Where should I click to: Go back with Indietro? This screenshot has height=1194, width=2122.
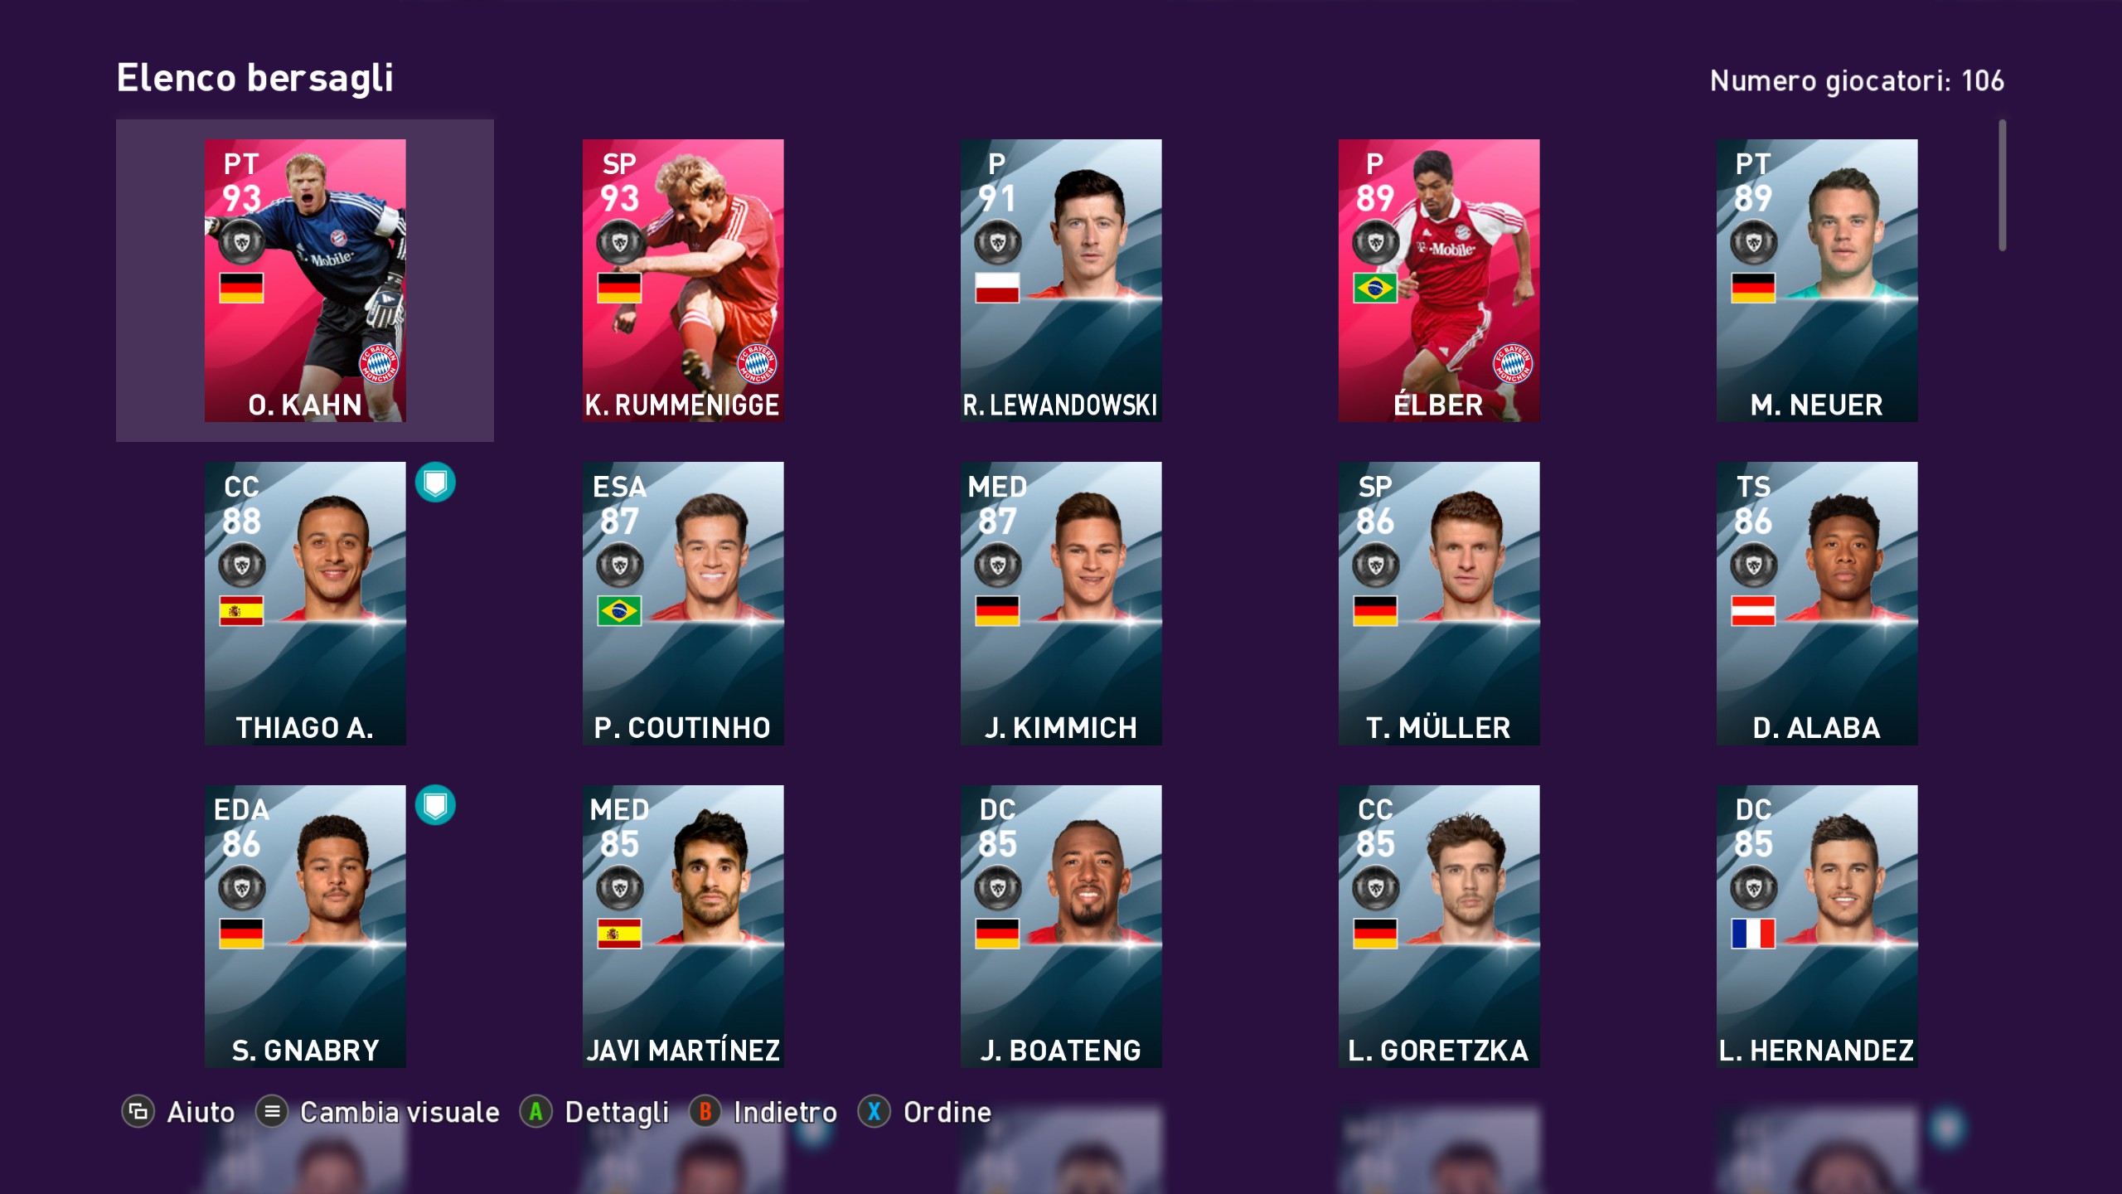(x=785, y=1112)
